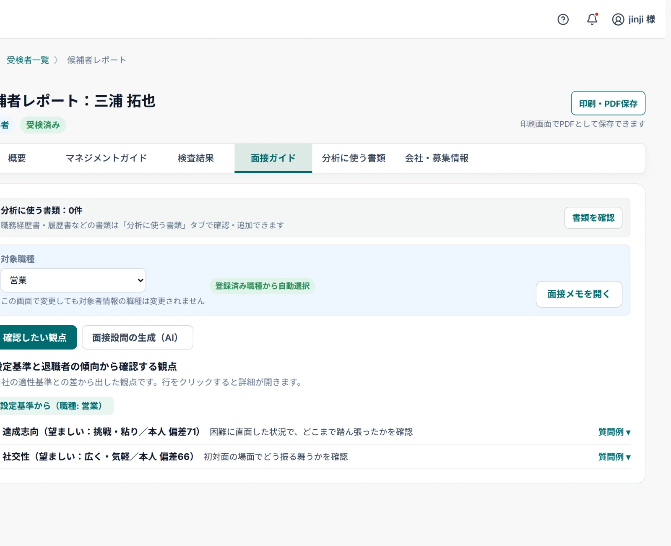Viewport: 671px width, 546px height.
Task: Expand 質問例 for the 社交性 row
Action: coord(614,457)
